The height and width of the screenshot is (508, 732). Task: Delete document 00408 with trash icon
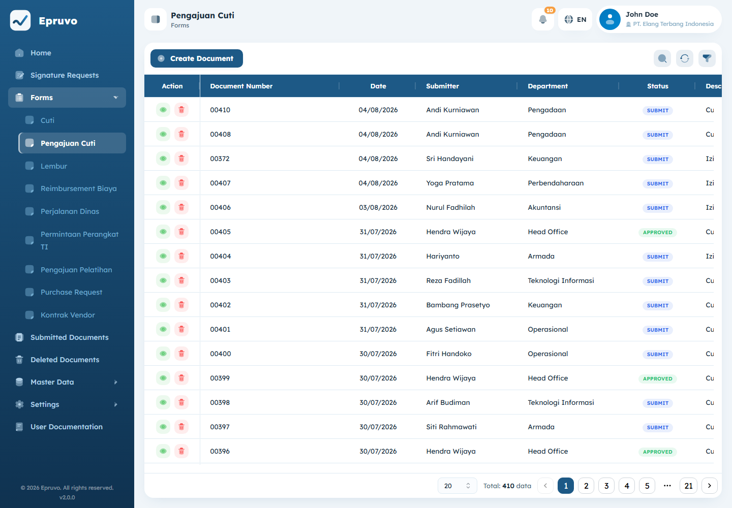(181, 134)
